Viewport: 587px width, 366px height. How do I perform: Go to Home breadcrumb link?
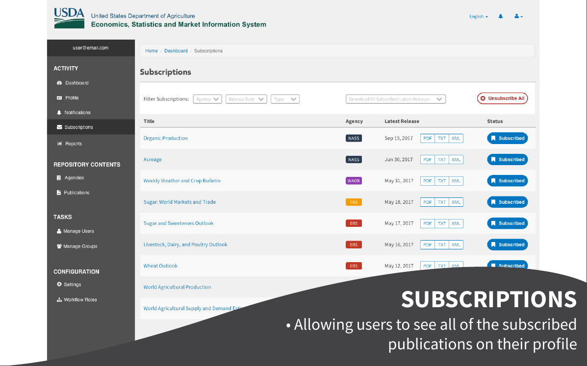tap(151, 51)
